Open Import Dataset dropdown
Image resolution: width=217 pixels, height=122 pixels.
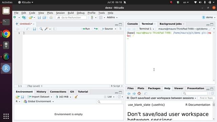(x=40, y=97)
